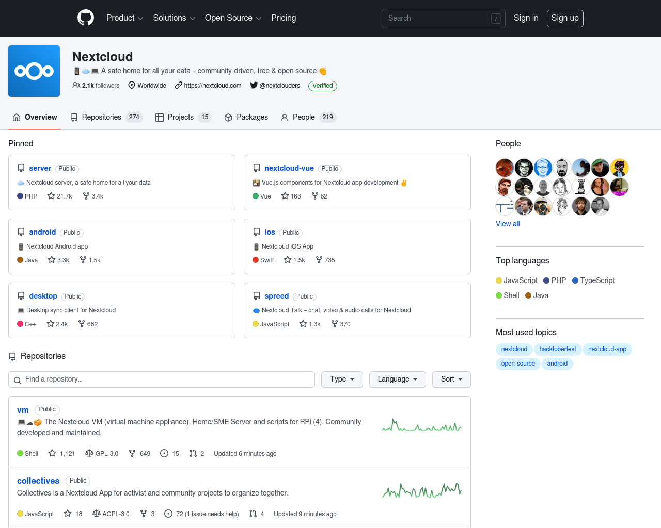Click stargazers of ios repository
Viewport: 661px width, 528px height.
pyautogui.click(x=294, y=260)
